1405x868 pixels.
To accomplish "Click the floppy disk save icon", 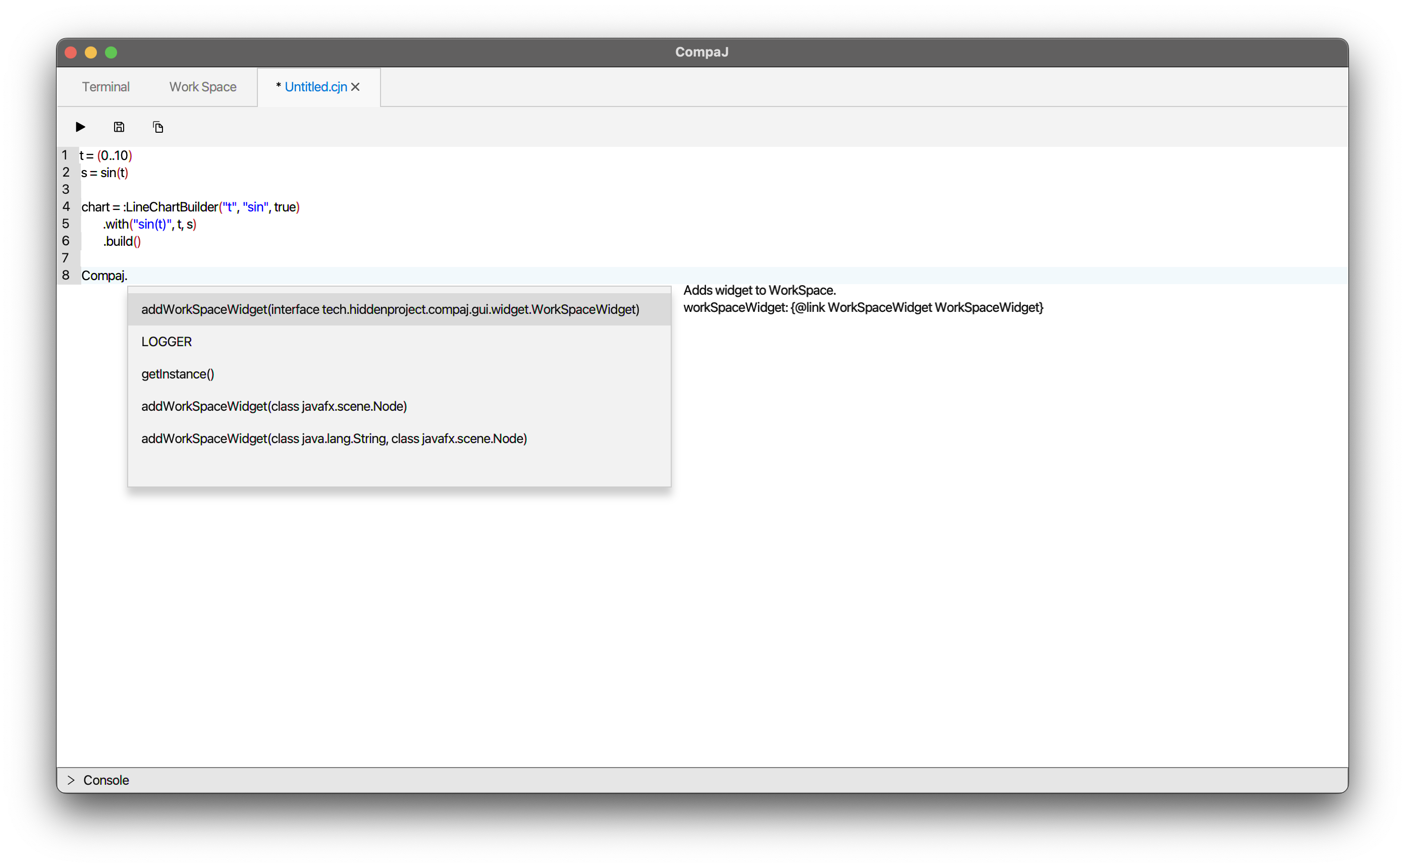I will pos(119,127).
